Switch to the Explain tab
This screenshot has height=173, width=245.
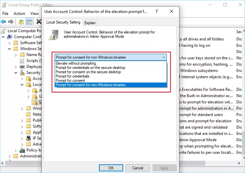click(90, 23)
